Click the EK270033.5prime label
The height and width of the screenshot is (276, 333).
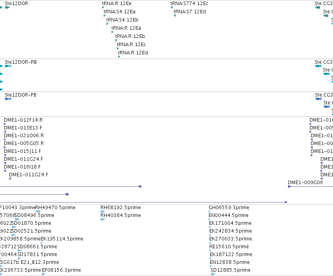click(x=230, y=239)
